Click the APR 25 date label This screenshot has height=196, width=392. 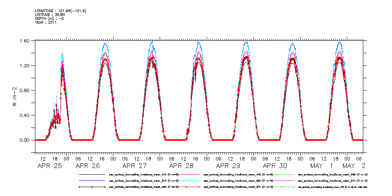(49, 166)
